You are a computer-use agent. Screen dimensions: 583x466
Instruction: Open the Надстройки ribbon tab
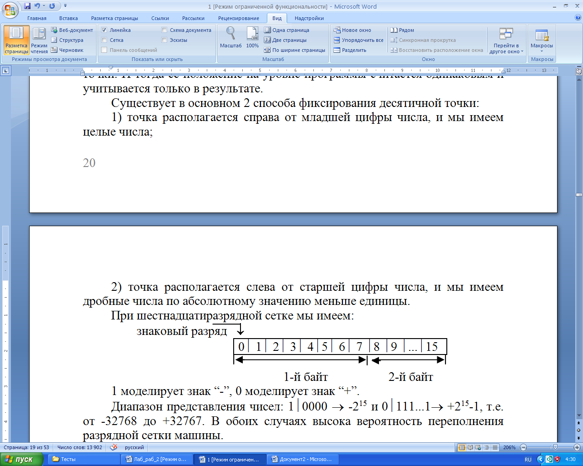pyautogui.click(x=309, y=18)
